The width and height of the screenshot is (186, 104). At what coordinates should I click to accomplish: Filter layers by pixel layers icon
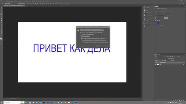point(167,57)
